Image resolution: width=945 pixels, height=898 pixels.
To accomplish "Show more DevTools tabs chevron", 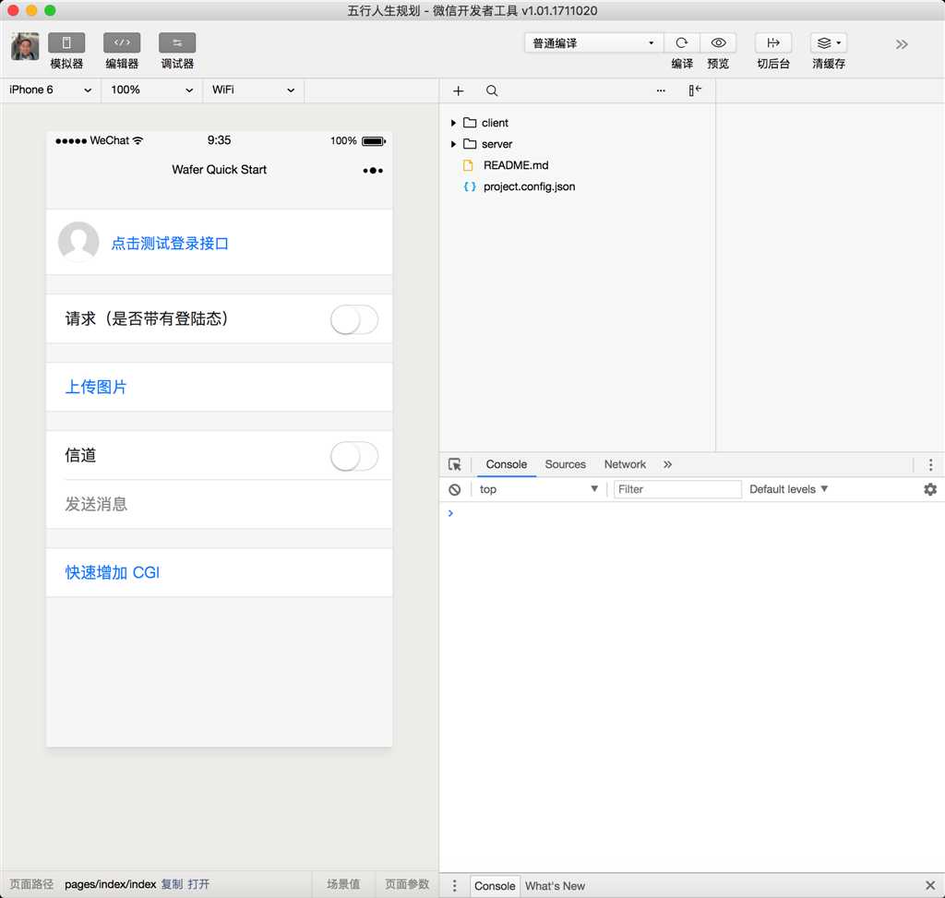I will coord(668,464).
